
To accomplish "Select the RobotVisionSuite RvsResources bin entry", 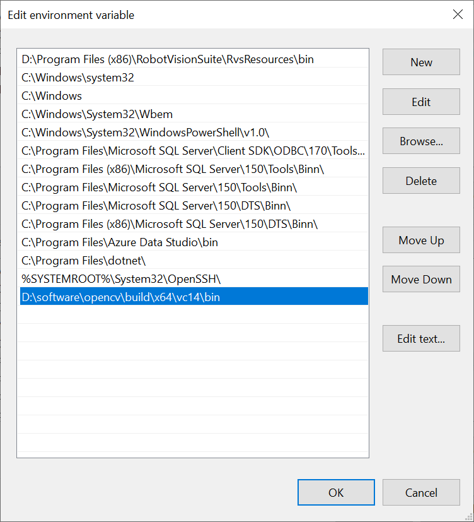I will point(194,59).
